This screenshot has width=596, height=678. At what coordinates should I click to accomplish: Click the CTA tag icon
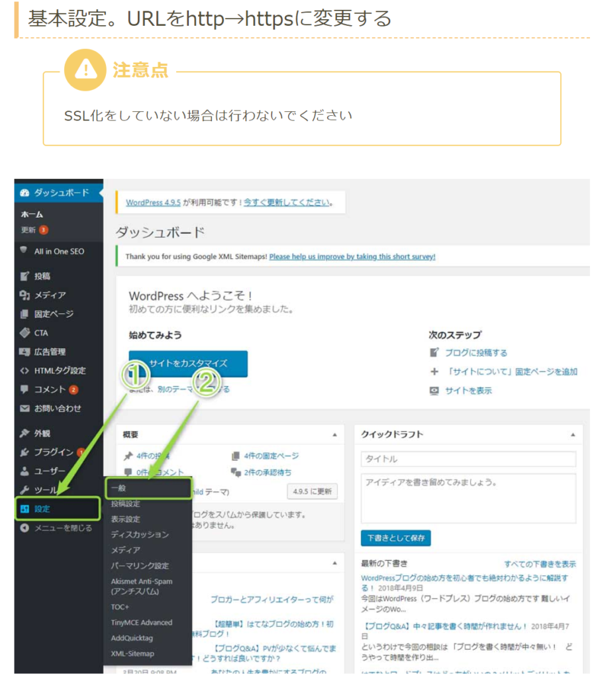tap(25, 333)
